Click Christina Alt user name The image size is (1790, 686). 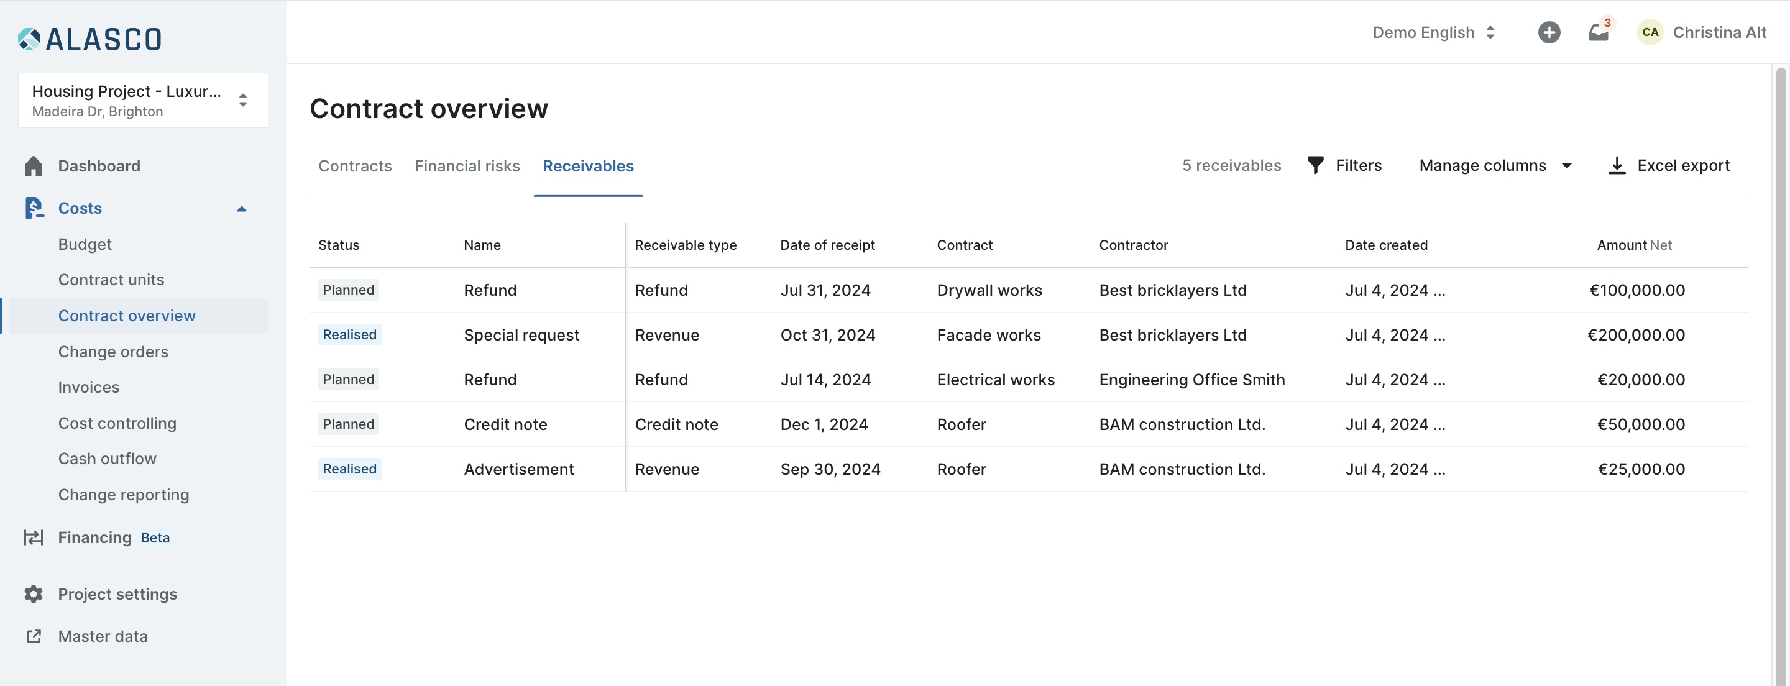click(1719, 33)
